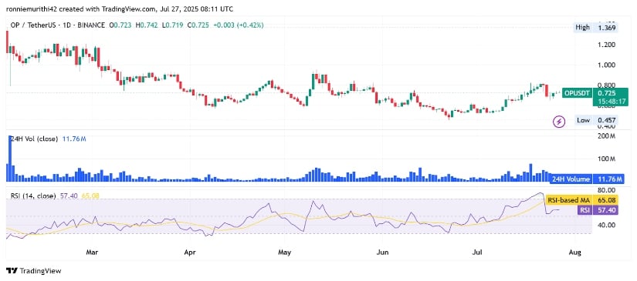Click the 100 M volume axis value
The height and width of the screenshot is (281, 637).
[x=607, y=159]
